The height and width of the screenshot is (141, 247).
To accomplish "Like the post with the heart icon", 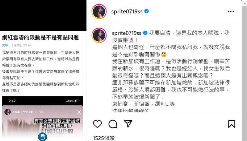I will [x=97, y=124].
